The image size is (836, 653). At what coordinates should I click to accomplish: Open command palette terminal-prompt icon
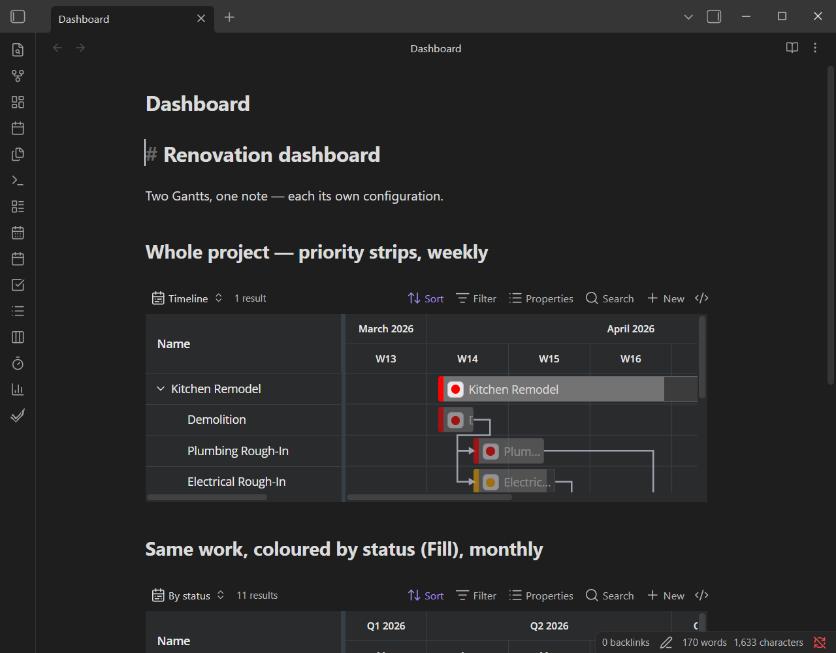pyautogui.click(x=18, y=180)
